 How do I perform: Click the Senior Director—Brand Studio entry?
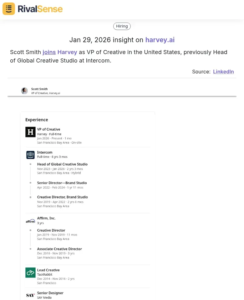[x=62, y=183]
